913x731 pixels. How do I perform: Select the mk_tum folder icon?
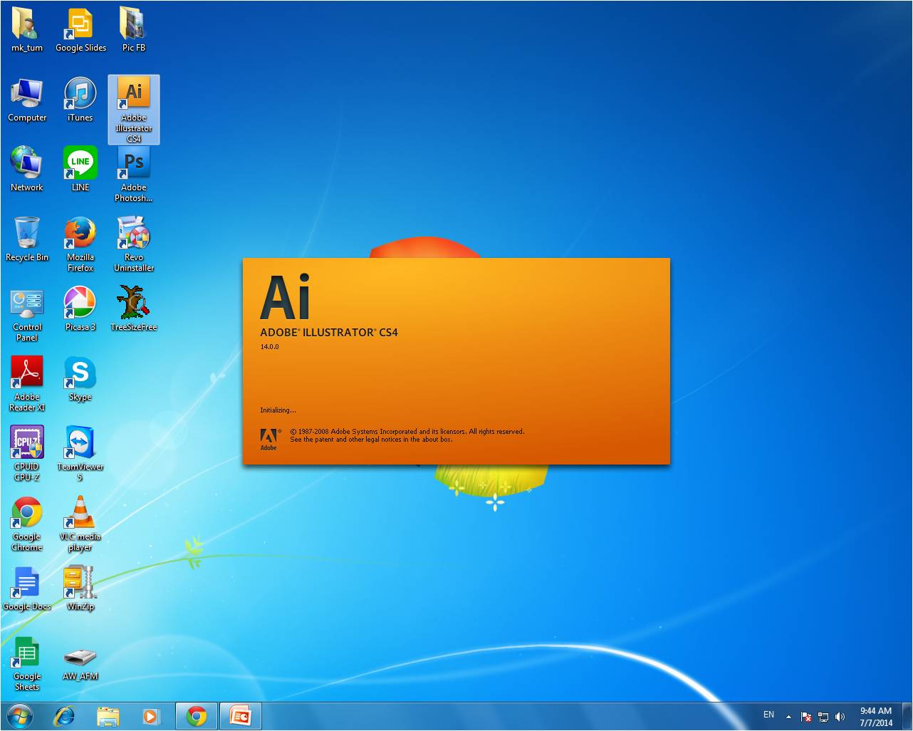click(27, 30)
